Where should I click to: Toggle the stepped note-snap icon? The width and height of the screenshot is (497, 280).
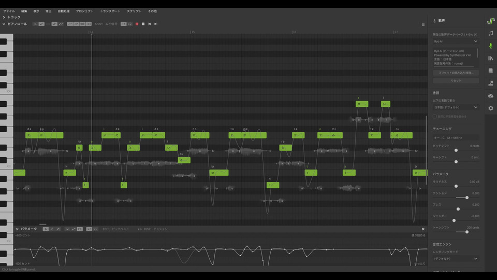click(54, 24)
